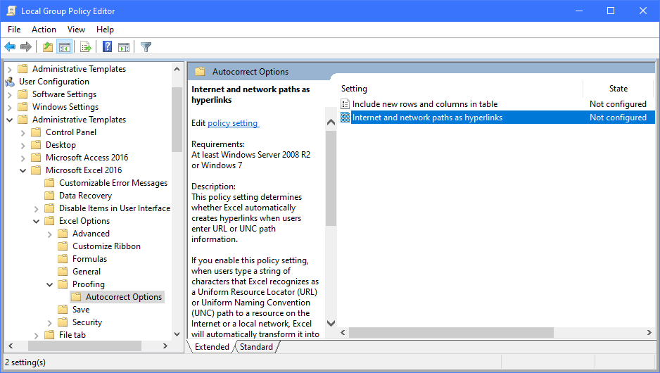
Task: Expand the File tab node
Action: pyautogui.click(x=37, y=336)
